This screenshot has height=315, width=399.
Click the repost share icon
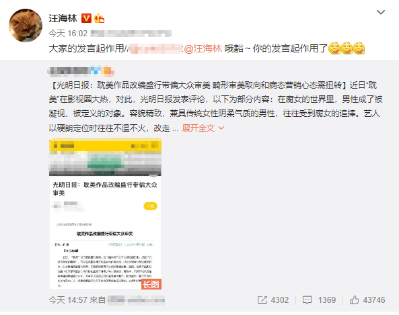point(262,300)
